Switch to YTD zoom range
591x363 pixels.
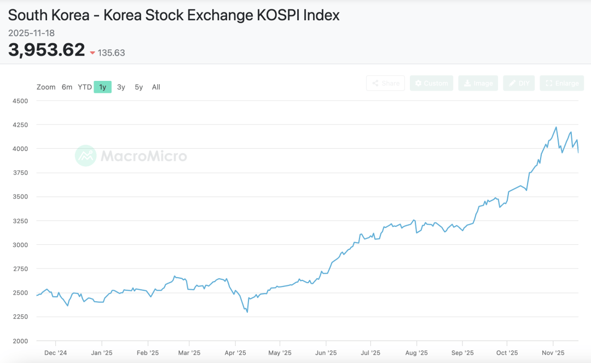tap(85, 87)
